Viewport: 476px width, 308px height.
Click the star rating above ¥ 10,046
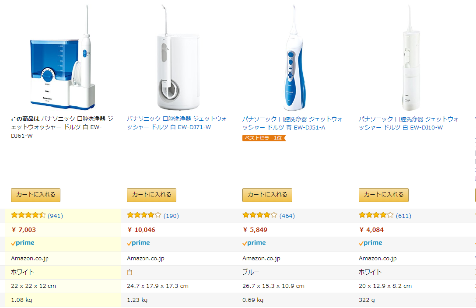(144, 215)
